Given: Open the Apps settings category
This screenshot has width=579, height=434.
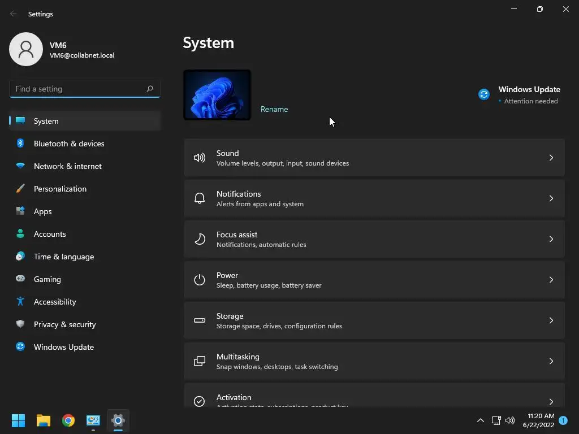Looking at the screenshot, I should tap(85, 211).
